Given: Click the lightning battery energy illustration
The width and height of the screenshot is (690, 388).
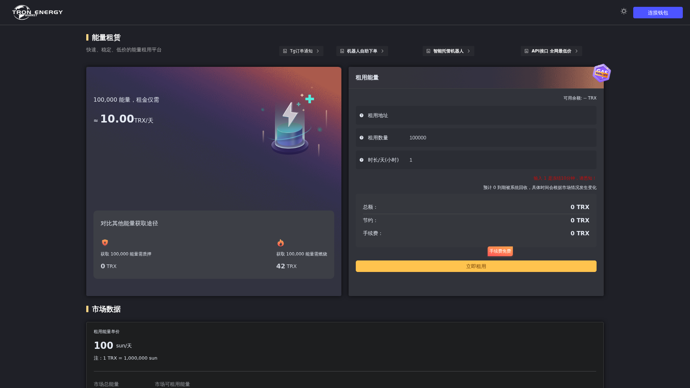Looking at the screenshot, I should coord(294,122).
